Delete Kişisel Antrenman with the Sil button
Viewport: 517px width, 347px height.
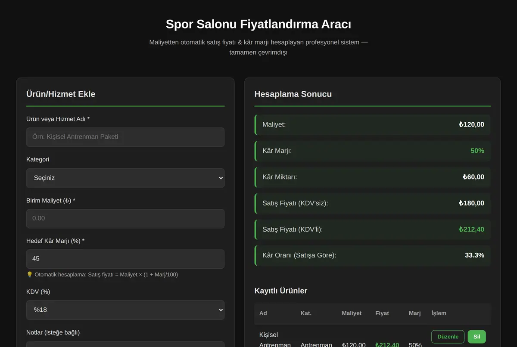pyautogui.click(x=477, y=337)
